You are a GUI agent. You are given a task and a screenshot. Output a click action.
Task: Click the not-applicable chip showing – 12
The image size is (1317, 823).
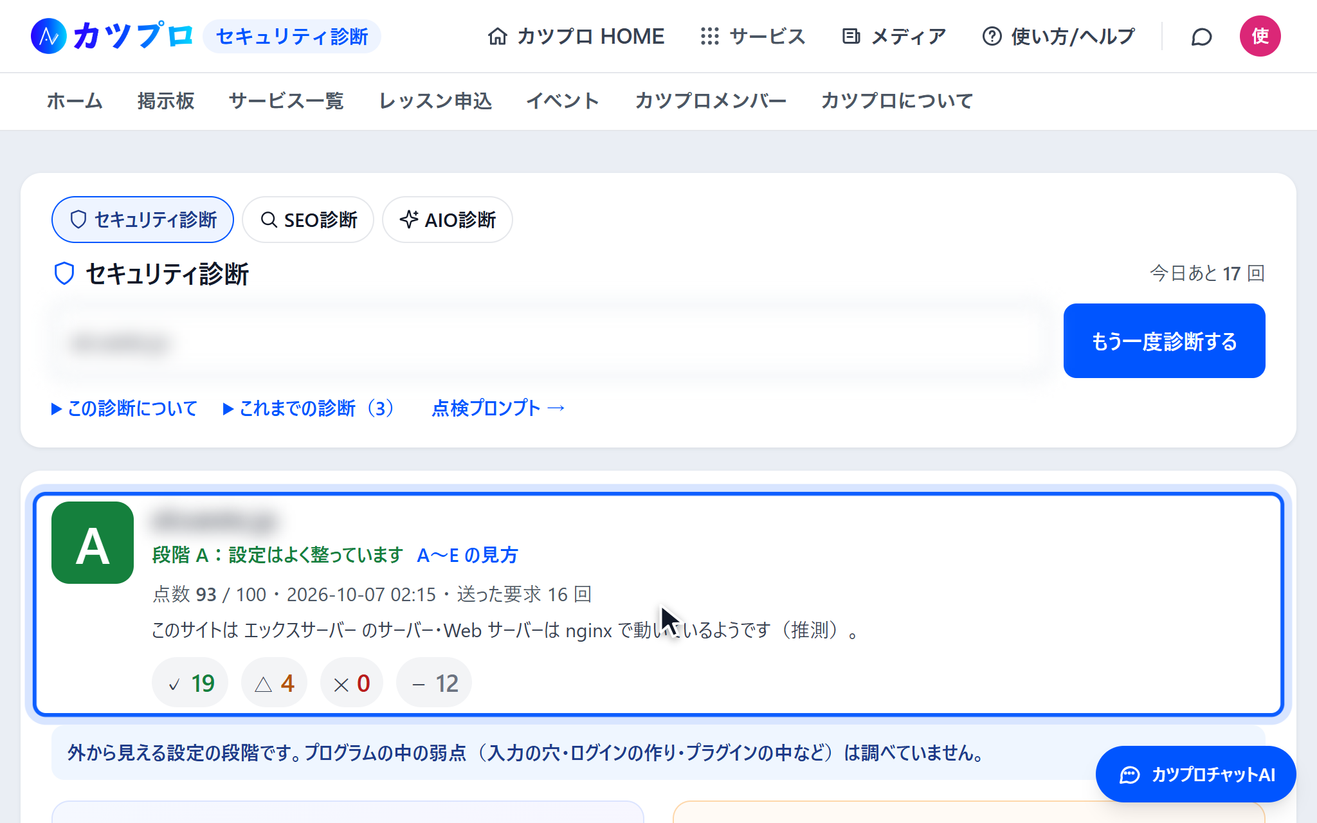(434, 683)
